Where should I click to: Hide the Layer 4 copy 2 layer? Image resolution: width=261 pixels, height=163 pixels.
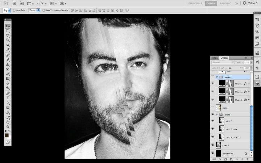[x=212, y=137]
